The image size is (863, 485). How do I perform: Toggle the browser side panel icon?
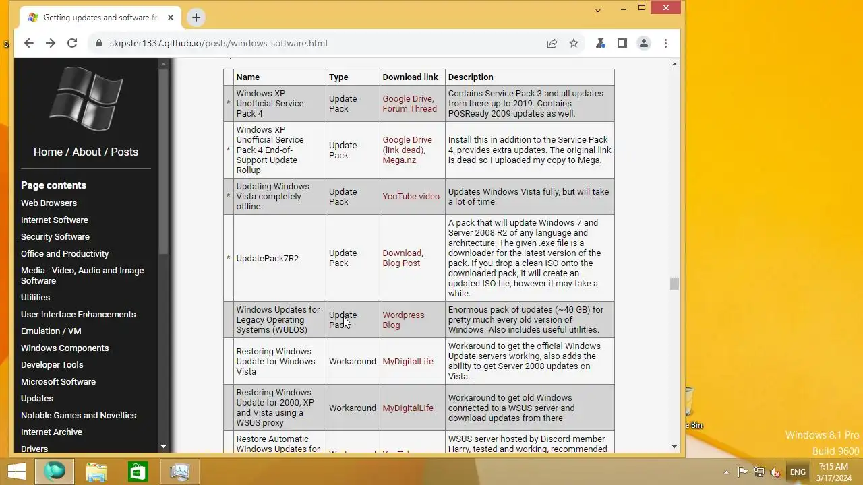point(622,43)
